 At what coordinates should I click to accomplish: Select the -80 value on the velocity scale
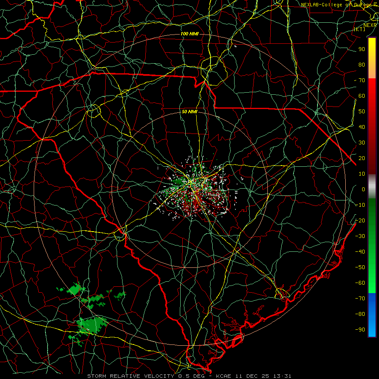[x=360, y=314]
